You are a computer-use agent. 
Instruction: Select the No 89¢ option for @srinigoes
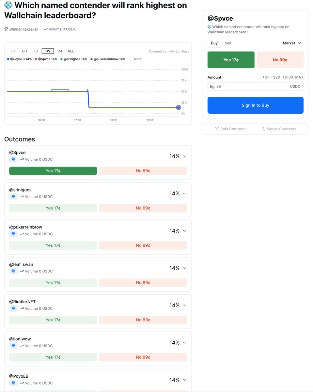(143, 208)
